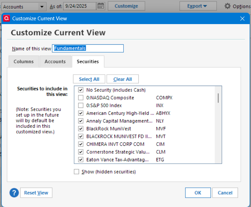251x207 pixels.
Task: Click the blue help question mark icon
Action: pyautogui.click(x=14, y=193)
